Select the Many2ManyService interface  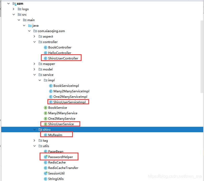tap(63, 113)
